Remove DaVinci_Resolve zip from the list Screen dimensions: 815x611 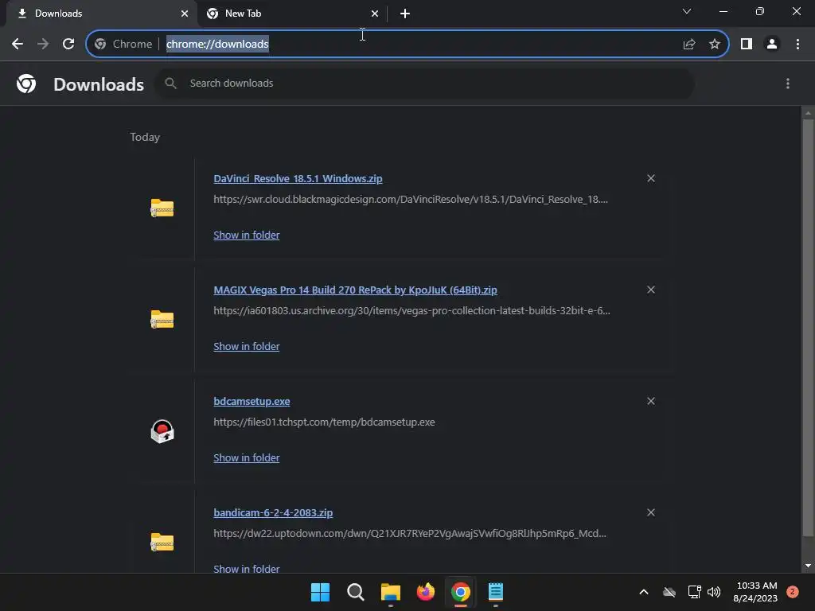click(x=651, y=178)
